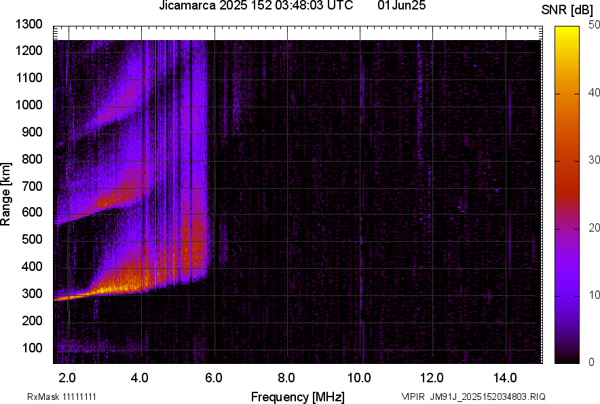Click the 'RxMask 11111111' footer text
This screenshot has height=404, width=600.
(62, 397)
